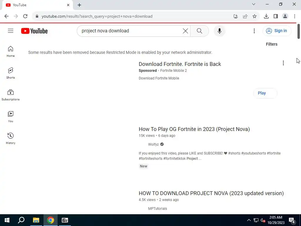This screenshot has height=226, width=301.
Task: Go forward with the browser arrow
Action: 16,16
